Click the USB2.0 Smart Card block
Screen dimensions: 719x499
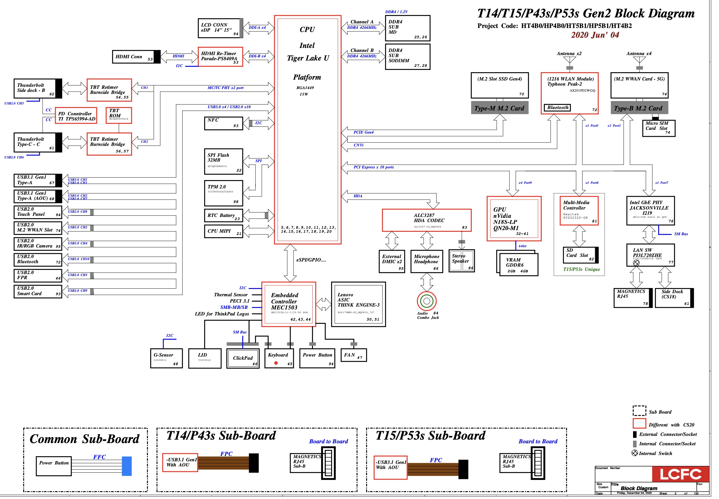point(38,291)
